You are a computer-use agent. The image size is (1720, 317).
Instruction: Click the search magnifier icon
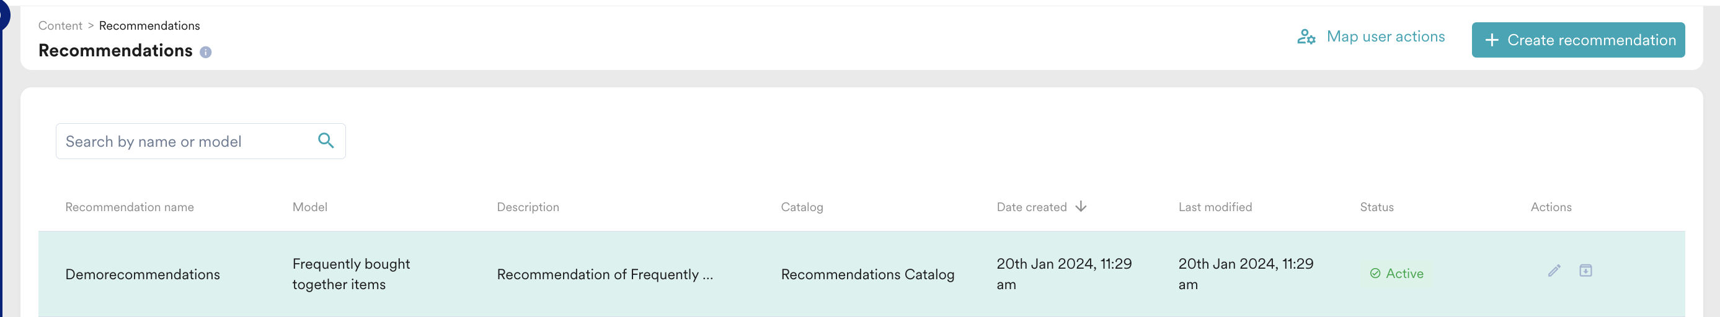click(326, 140)
